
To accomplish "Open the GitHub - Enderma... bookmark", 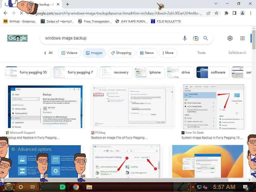I will 20,21.
